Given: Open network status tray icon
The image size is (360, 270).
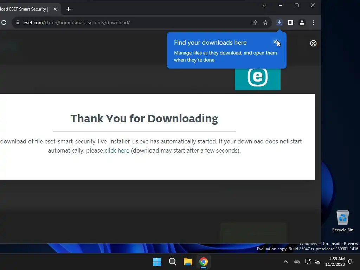Looking at the screenshot, I should click(x=308, y=262).
